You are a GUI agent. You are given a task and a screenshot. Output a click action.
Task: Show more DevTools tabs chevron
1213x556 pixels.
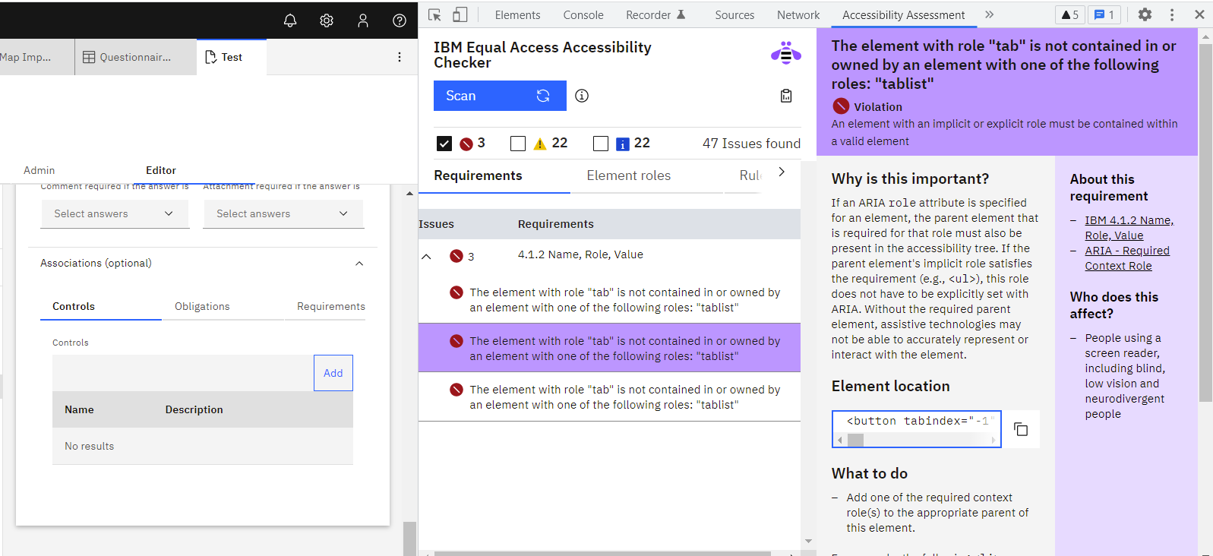(x=989, y=14)
